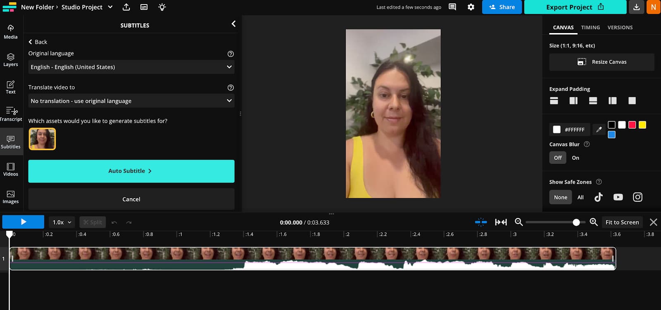This screenshot has height=310, width=661.
Task: Open project settings gear icon
Action: pyautogui.click(x=471, y=7)
